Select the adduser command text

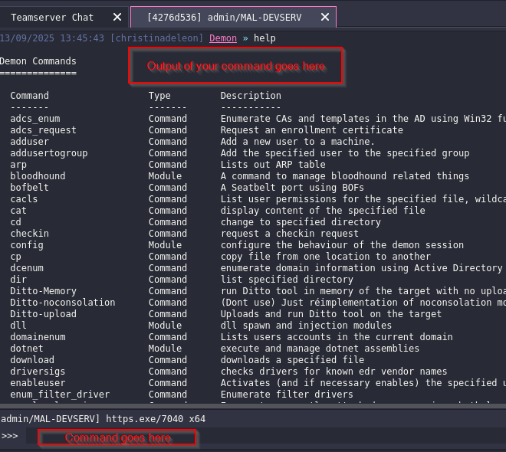[x=29, y=142]
